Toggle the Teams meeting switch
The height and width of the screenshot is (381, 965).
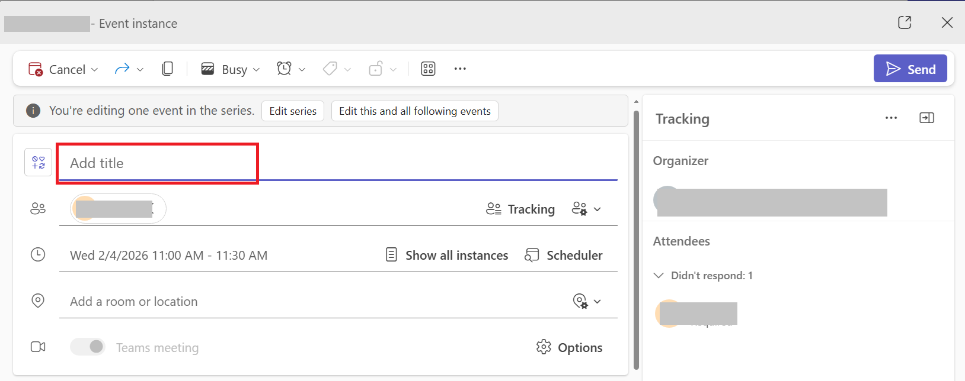88,347
